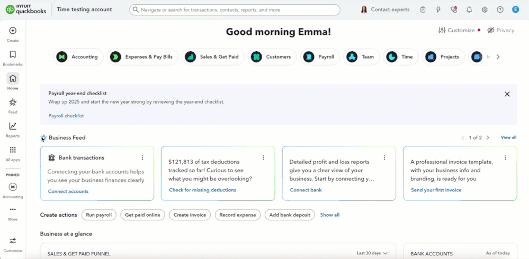
Task: Open the tasks clipboard icon in header
Action: 423,10
